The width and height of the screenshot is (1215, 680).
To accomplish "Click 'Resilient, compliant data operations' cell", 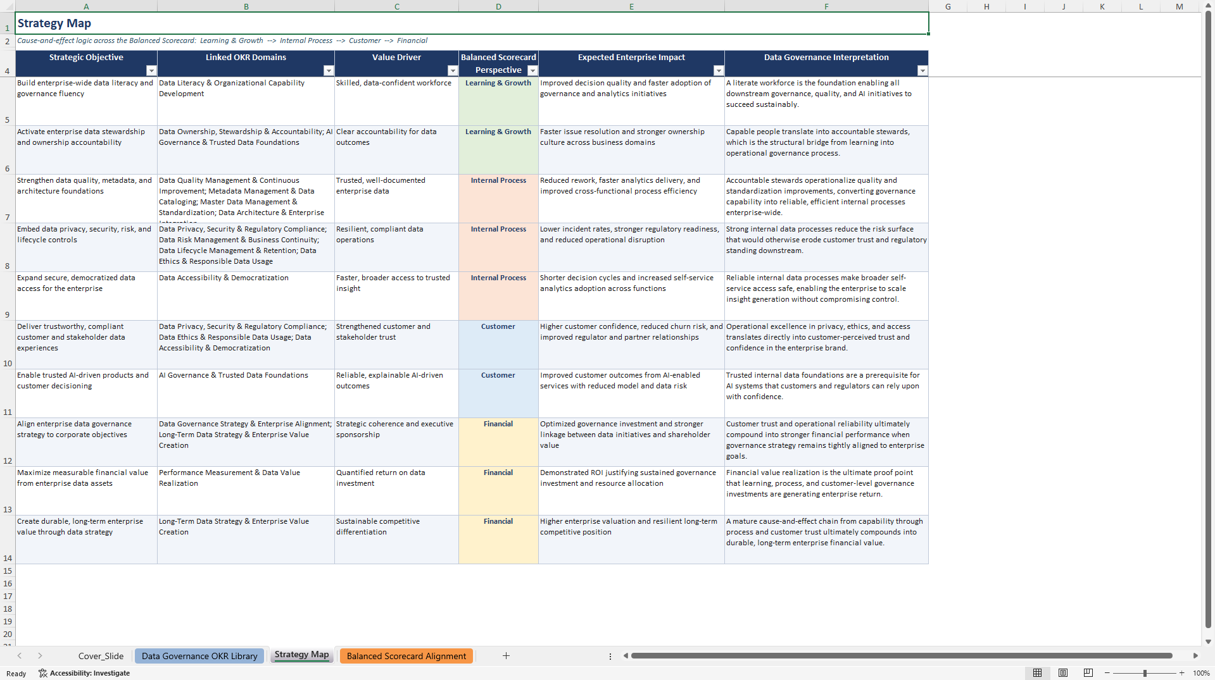I will coord(396,247).
